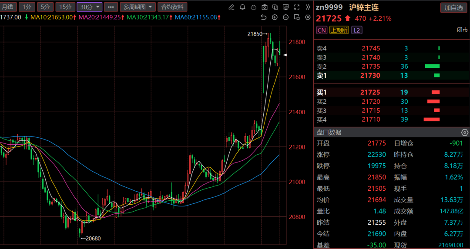Image resolution: width=470 pixels, height=249 pixels.
Task: Select the 买2 price 21720 row
Action: [392, 102]
